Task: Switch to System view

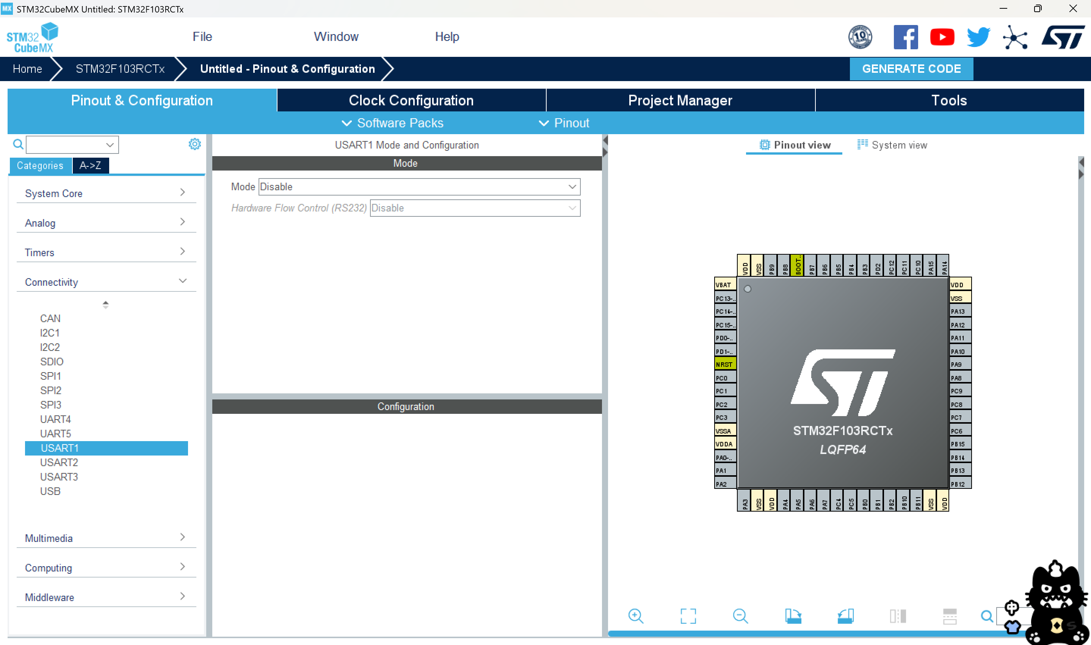Action: tap(892, 145)
